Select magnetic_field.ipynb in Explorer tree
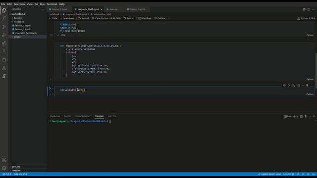 point(26,33)
